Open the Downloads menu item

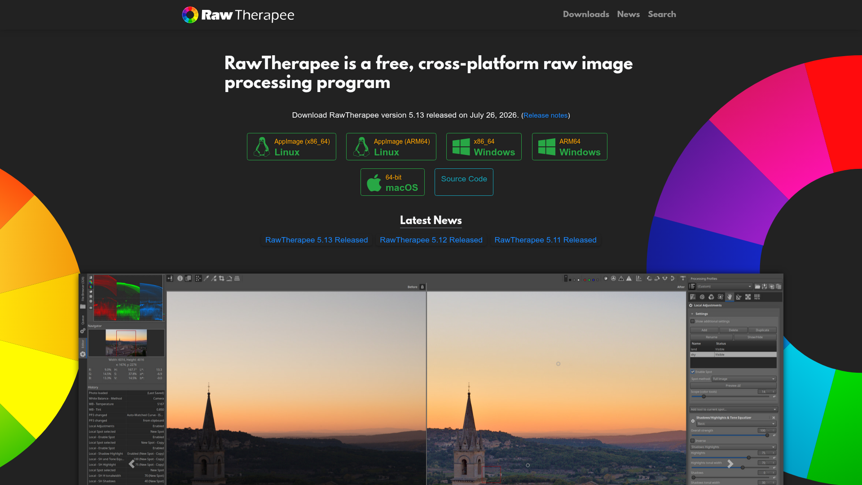(x=586, y=14)
